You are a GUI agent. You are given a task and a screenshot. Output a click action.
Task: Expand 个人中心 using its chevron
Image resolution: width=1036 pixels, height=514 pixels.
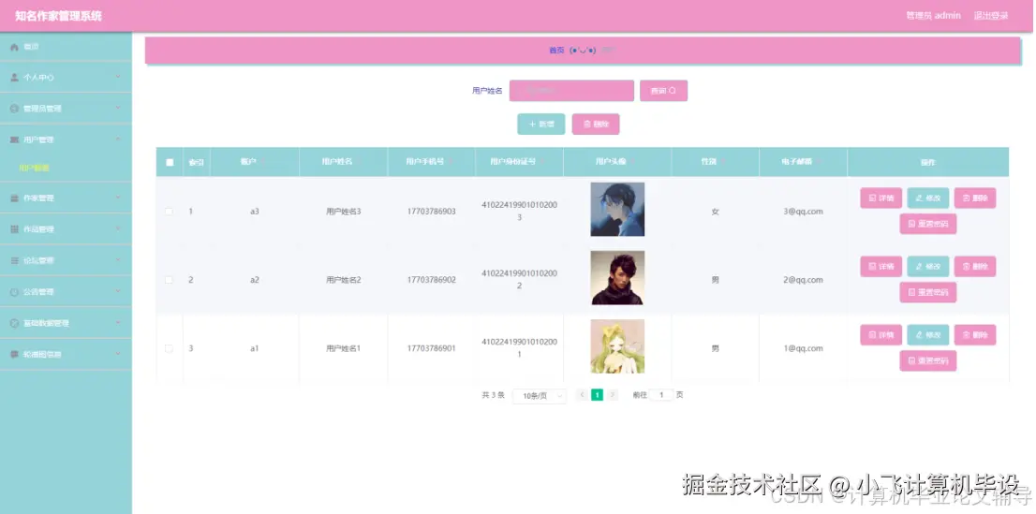[118, 78]
